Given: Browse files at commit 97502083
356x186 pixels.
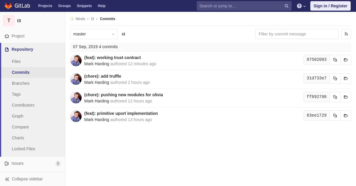Looking at the screenshot, I should pyautogui.click(x=346, y=60).
